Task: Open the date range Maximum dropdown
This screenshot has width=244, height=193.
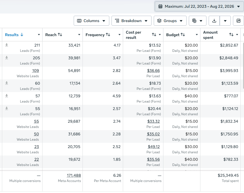Action: [x=199, y=6]
